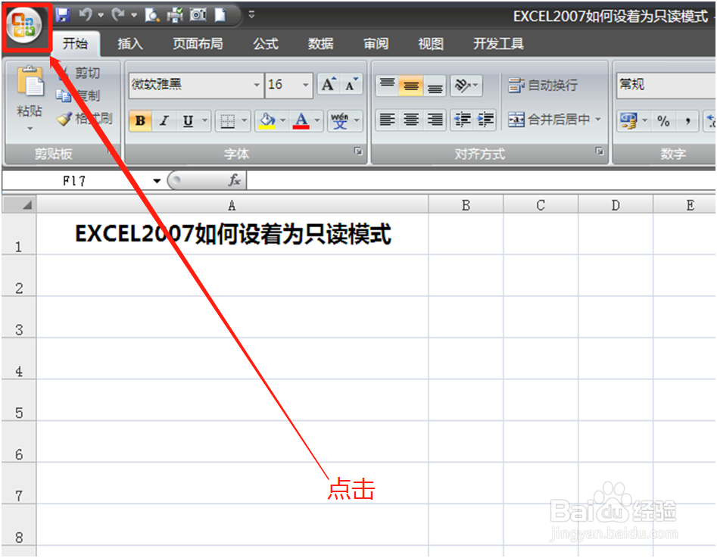717x558 pixels.
Task: Paste clipboard contents with the 粘贴 icon
Action: [x=30, y=83]
